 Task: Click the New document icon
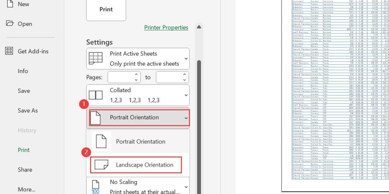(x=9, y=4)
